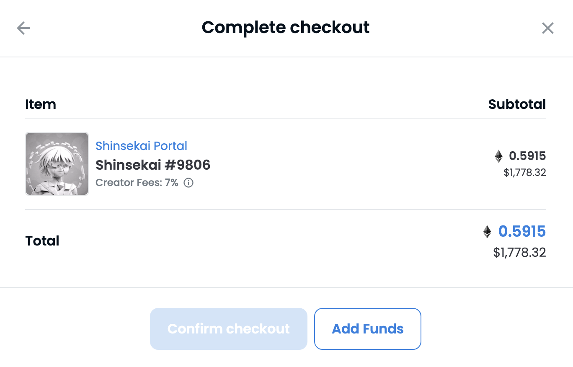The width and height of the screenshot is (573, 367).
Task: Open the Shinsekai Portal collection link
Action: coord(141,146)
